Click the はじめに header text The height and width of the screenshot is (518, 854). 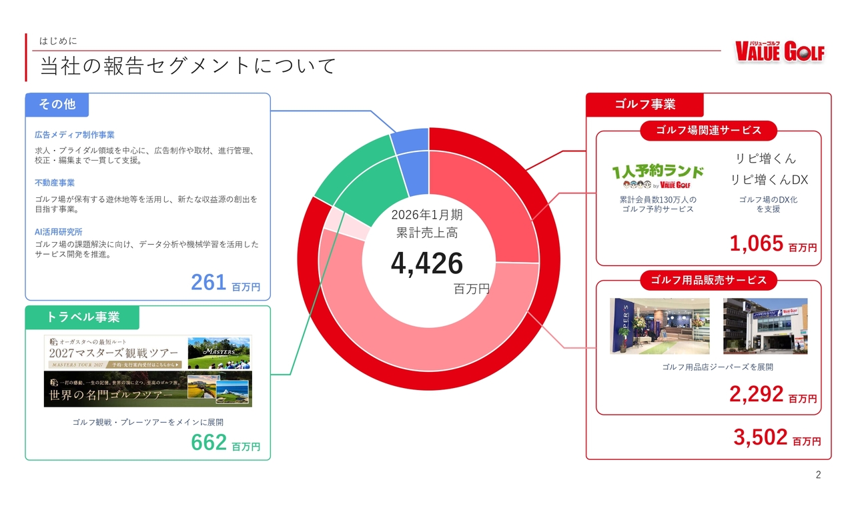click(58, 41)
